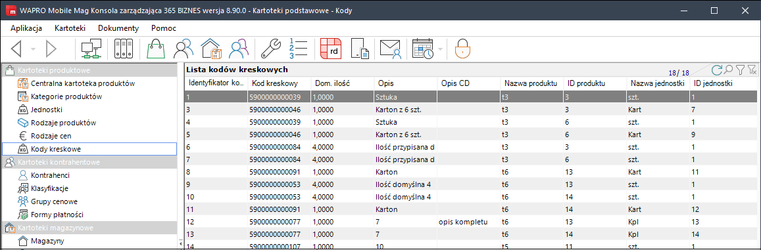Click the calendar with clock toolbar icon
The height and width of the screenshot is (250, 761).
click(423, 49)
